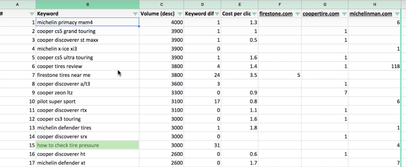Select cell 'cooper discoverer srx'
Screen dimensions: 406x167
pyautogui.click(x=87, y=136)
